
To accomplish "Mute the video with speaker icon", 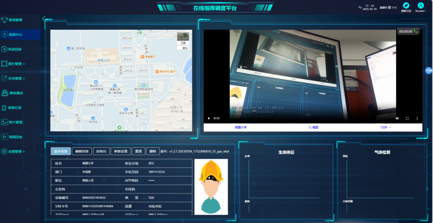I will click(x=397, y=118).
